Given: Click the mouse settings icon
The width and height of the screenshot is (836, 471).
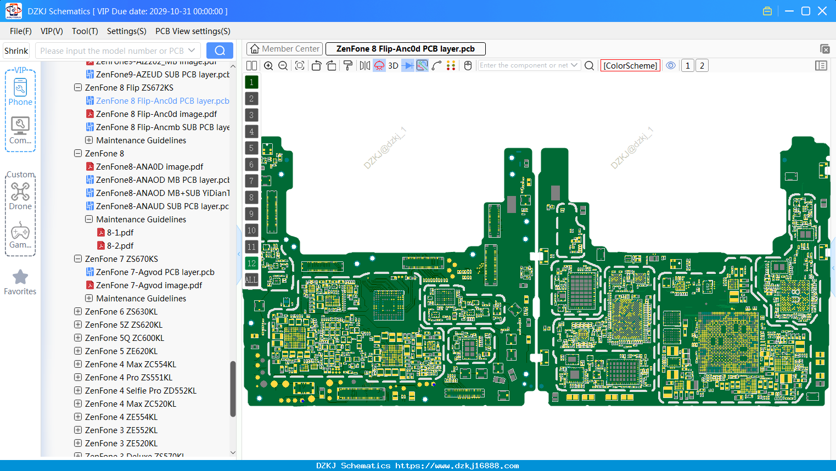Looking at the screenshot, I should pyautogui.click(x=468, y=65).
